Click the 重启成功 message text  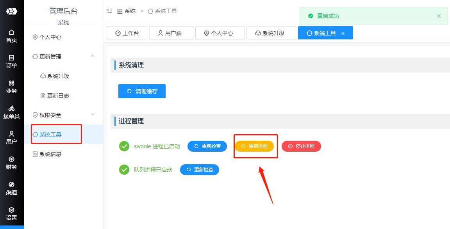pyautogui.click(x=328, y=16)
